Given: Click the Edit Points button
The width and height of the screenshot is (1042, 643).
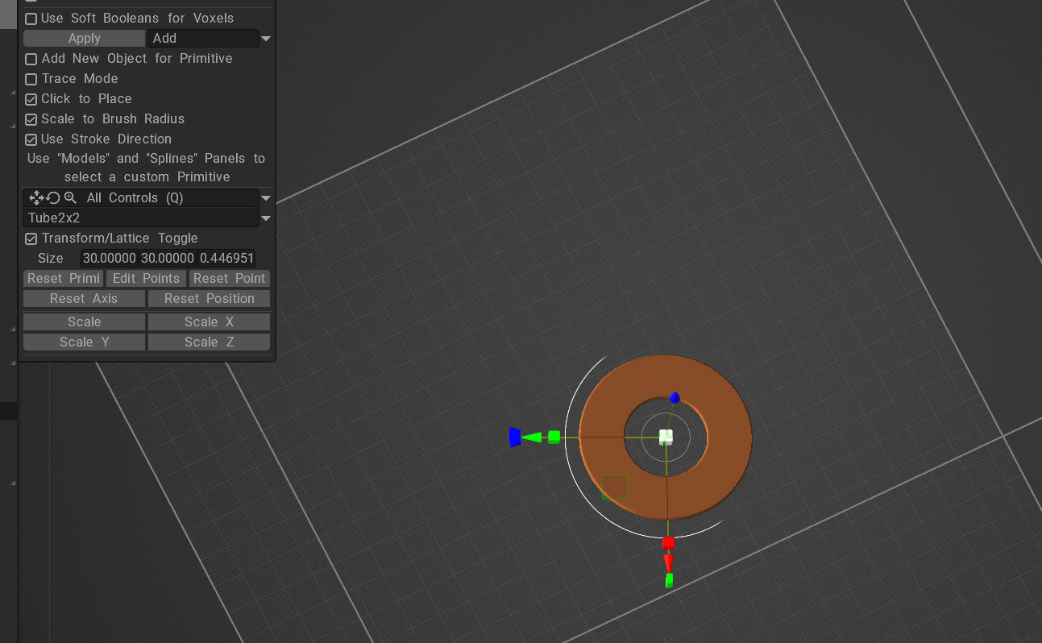Looking at the screenshot, I should [x=146, y=278].
